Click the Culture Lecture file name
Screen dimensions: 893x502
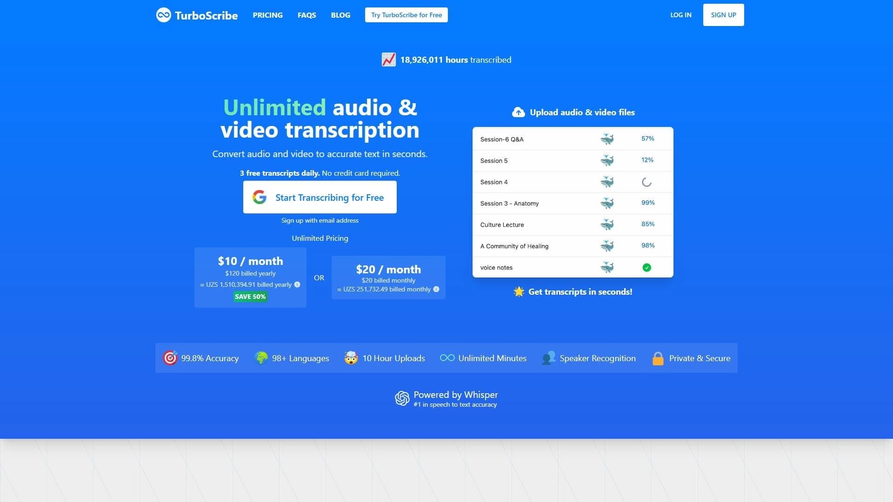pyautogui.click(x=502, y=225)
